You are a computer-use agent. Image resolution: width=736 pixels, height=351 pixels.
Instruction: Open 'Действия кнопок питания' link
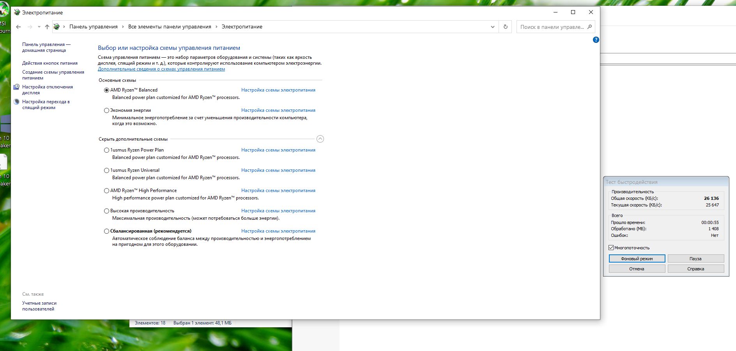point(50,63)
